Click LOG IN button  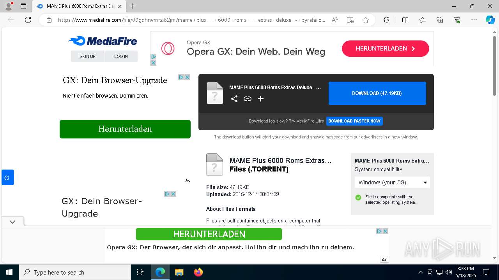point(121,56)
